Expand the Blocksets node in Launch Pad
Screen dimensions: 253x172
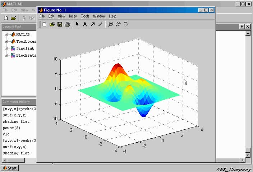(6, 55)
